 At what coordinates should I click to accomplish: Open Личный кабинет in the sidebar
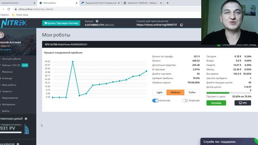pos(12,59)
